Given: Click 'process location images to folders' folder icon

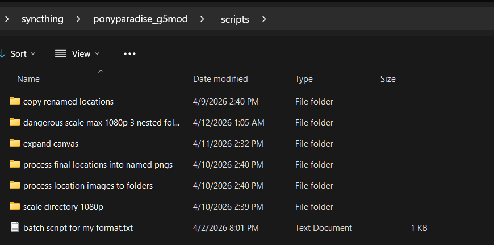Looking at the screenshot, I should 15,185.
